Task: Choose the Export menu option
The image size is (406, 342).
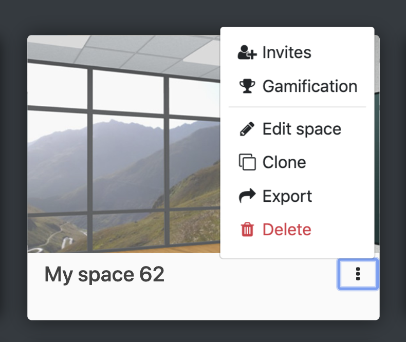Action: (297, 196)
